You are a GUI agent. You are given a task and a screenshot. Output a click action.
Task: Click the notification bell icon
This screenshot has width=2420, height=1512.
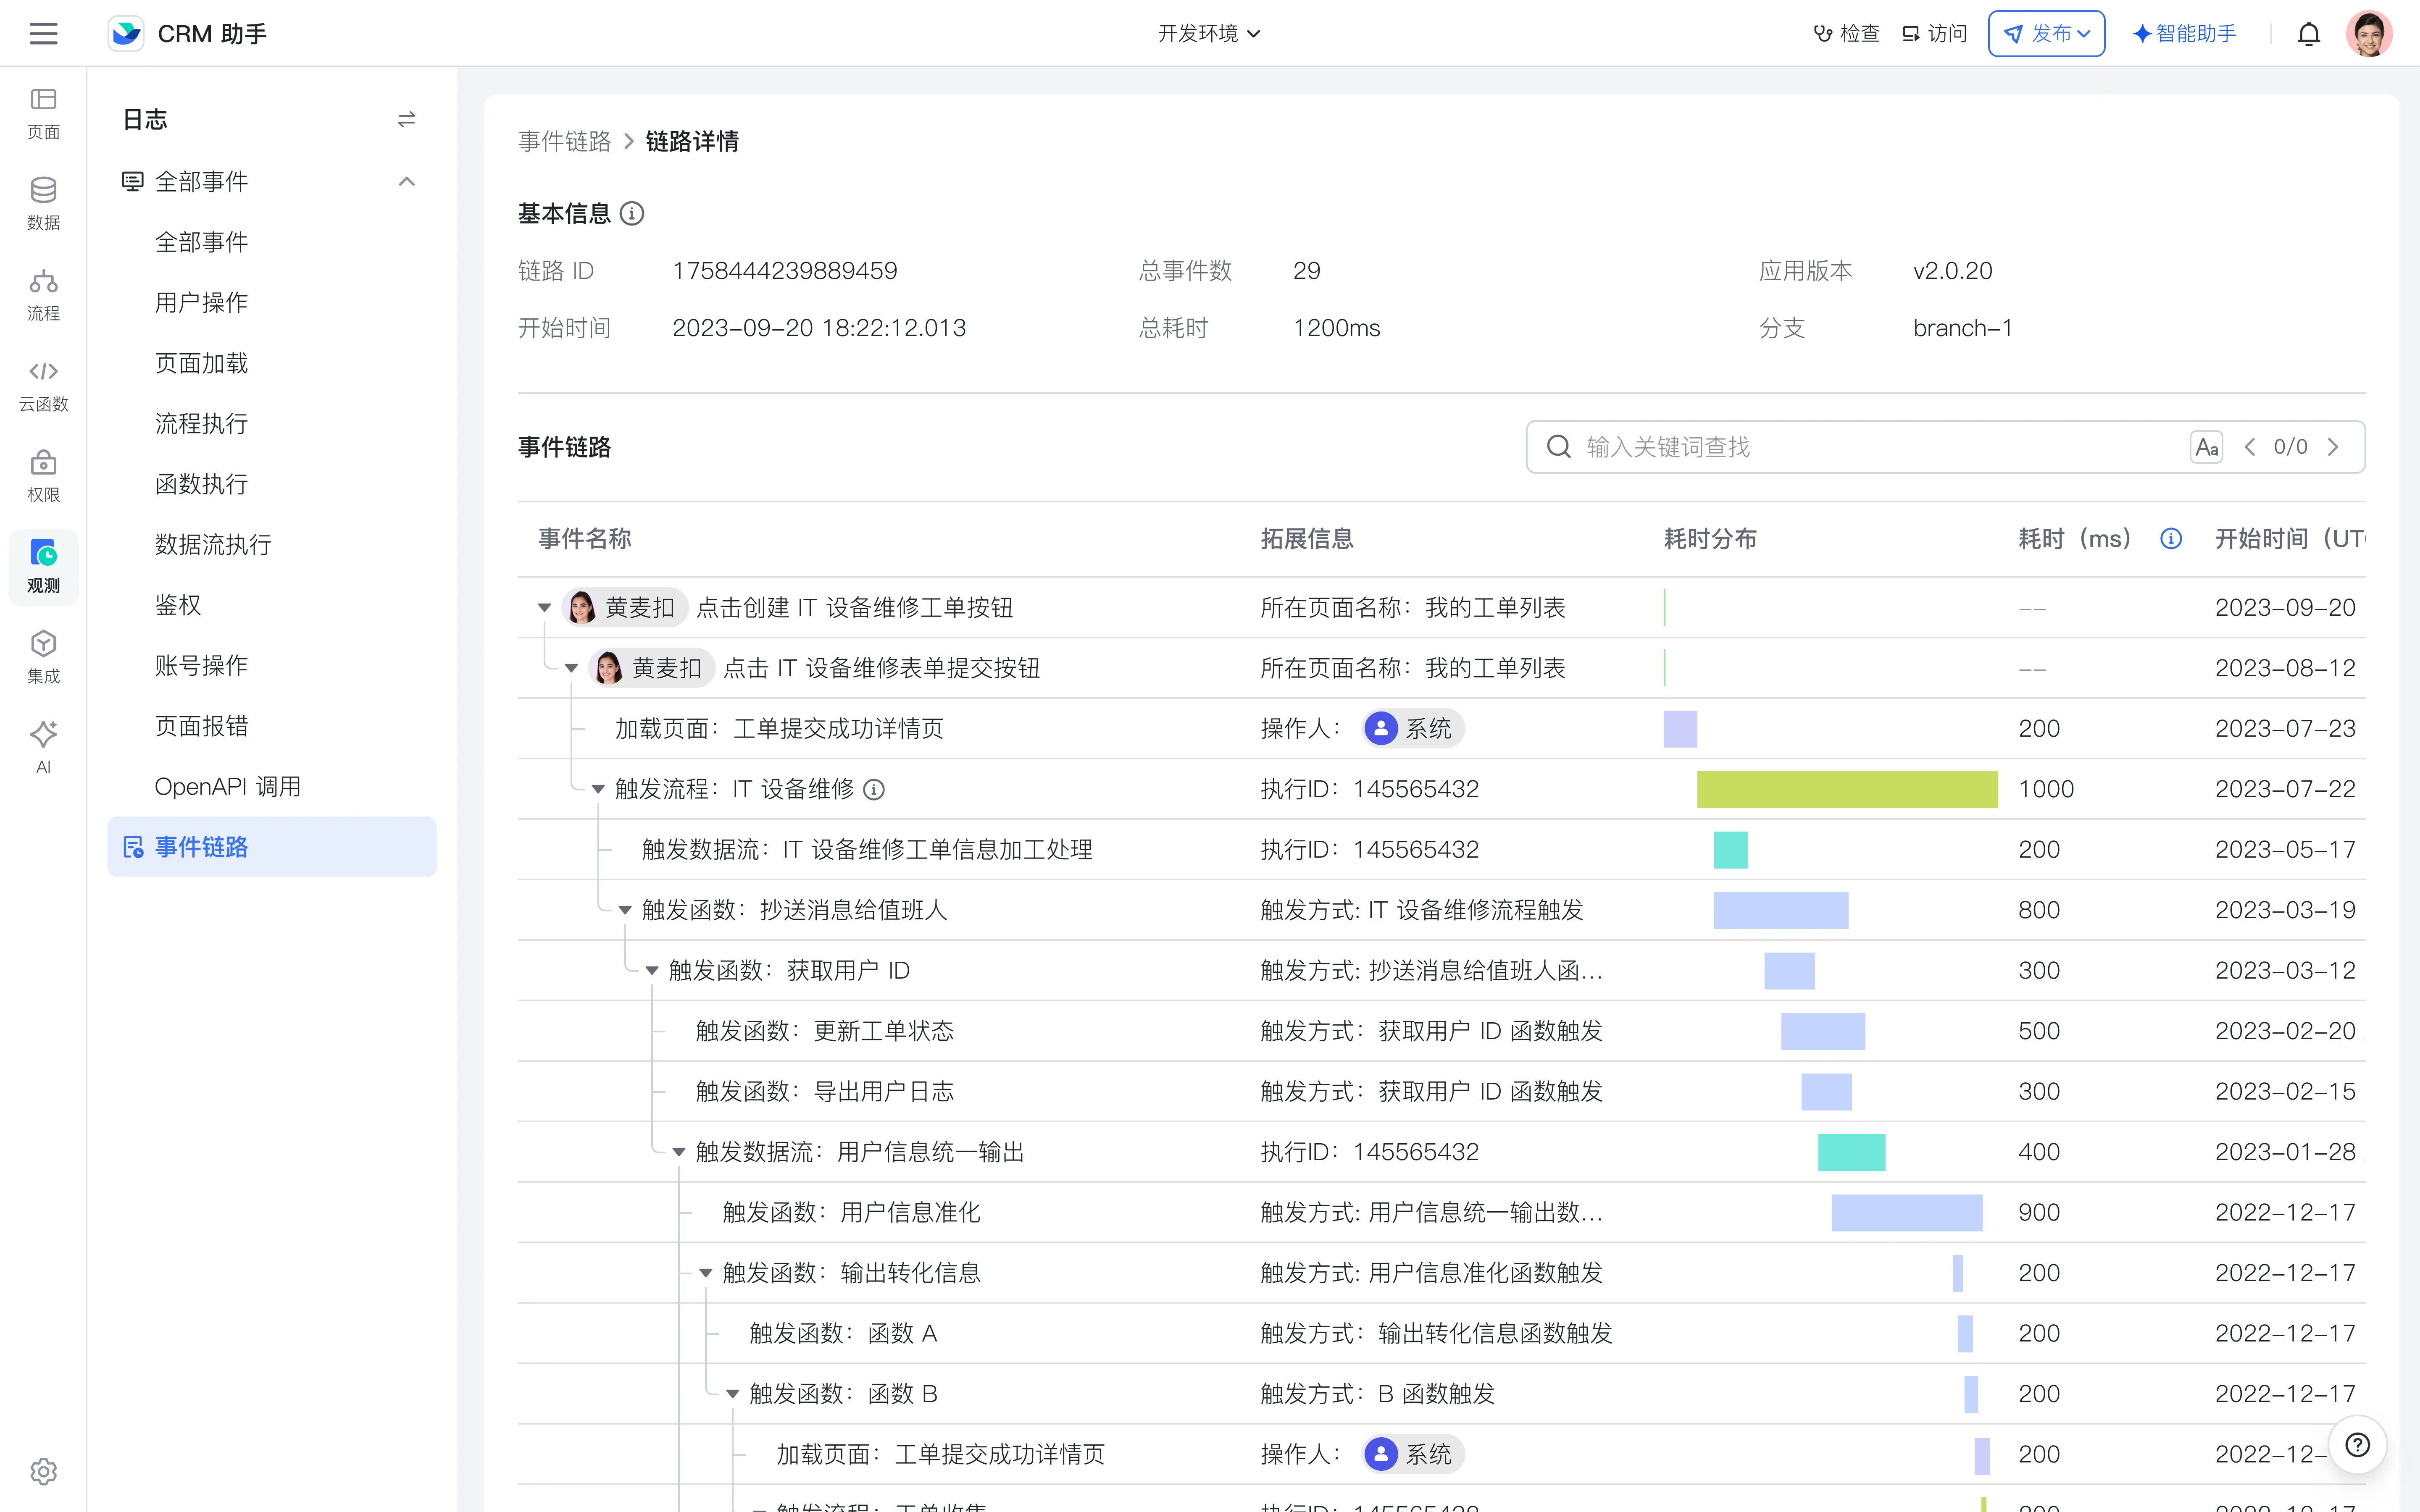click(2308, 34)
